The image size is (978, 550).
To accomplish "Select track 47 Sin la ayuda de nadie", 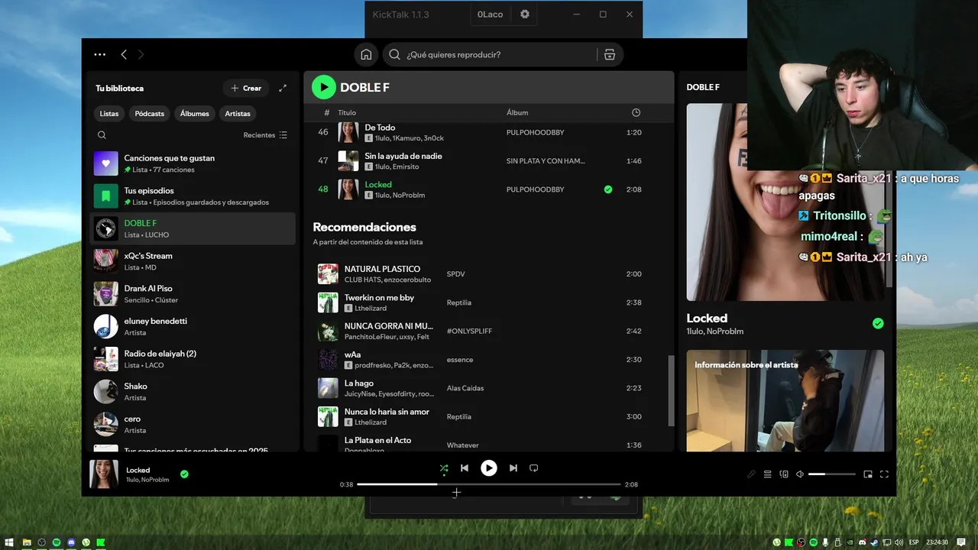I will tap(488, 160).
